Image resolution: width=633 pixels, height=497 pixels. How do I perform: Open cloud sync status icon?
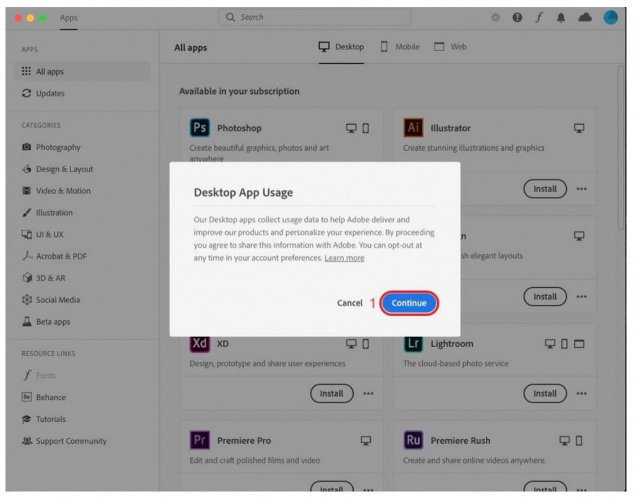coord(584,18)
